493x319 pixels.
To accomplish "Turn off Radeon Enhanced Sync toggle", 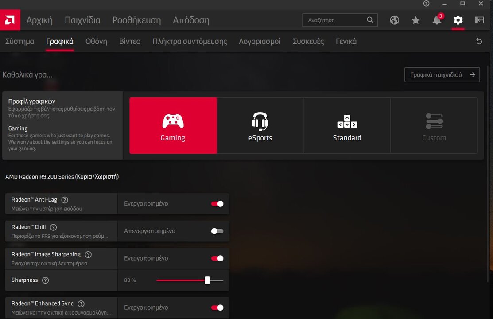I will tap(217, 307).
